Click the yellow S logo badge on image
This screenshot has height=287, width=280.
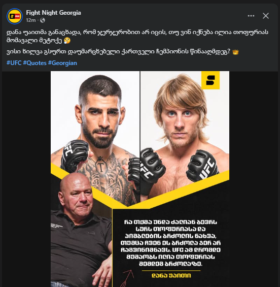(211, 80)
